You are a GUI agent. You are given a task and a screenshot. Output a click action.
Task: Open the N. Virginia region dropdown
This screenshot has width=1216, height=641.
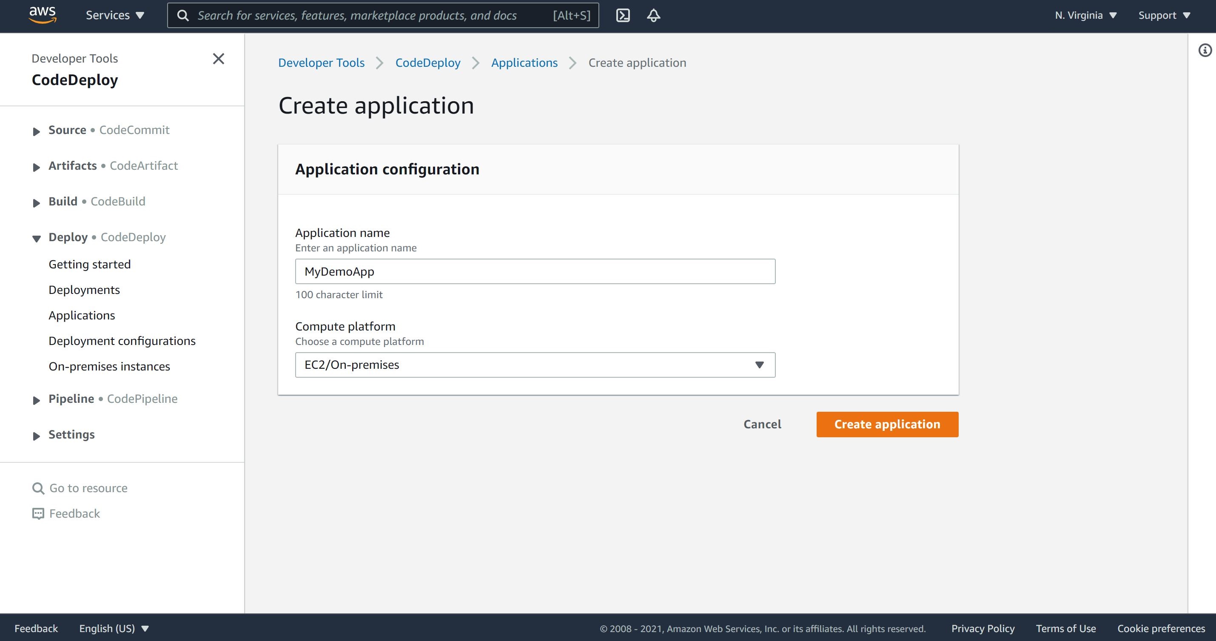point(1085,15)
